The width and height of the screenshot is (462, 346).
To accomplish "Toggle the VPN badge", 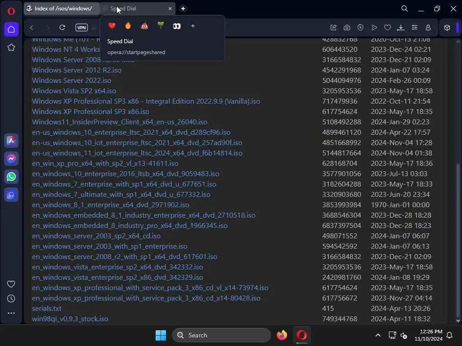I will pos(82,27).
